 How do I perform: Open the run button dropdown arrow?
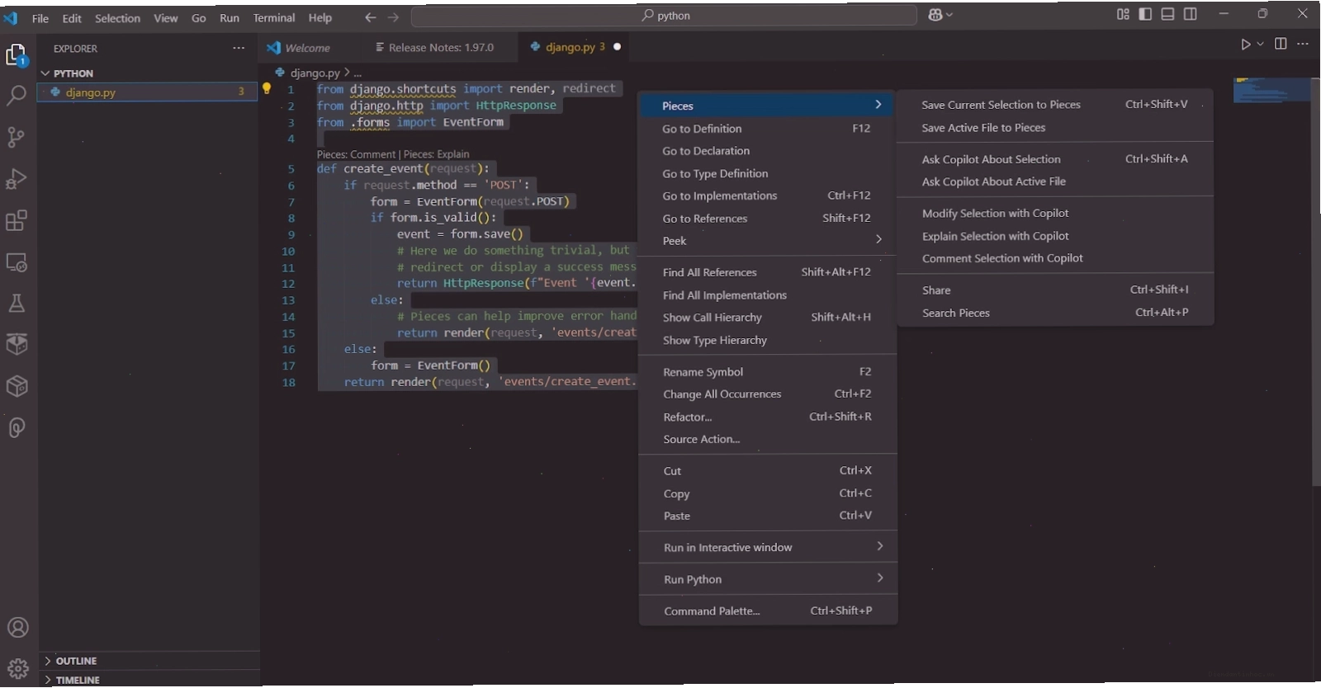[x=1260, y=45]
